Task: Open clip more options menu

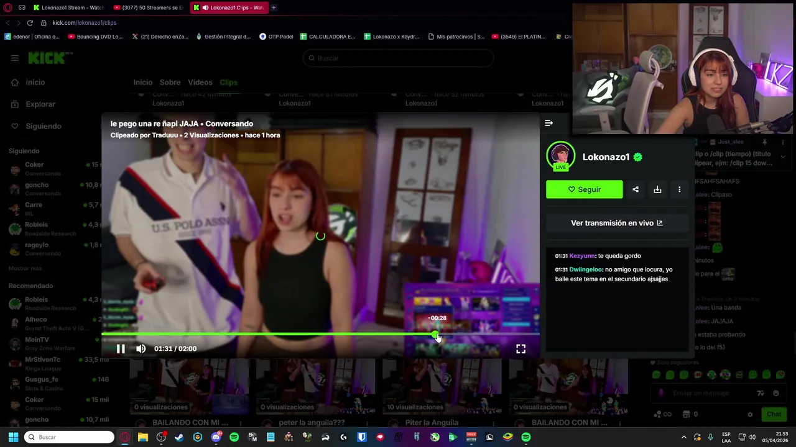Action: (679, 189)
